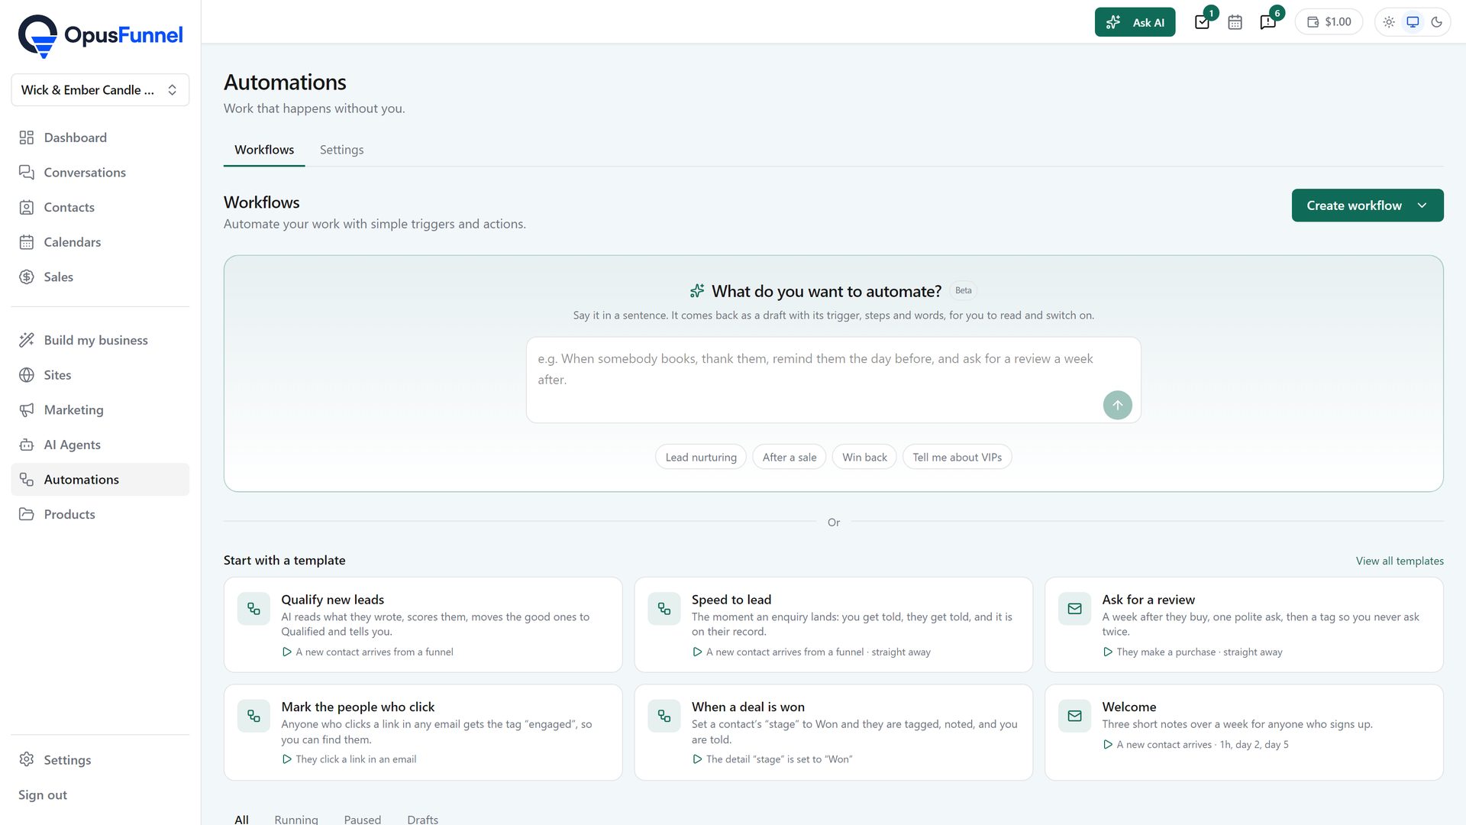This screenshot has height=825, width=1466.
Task: Switch to dark theme moon icon
Action: 1436,22
